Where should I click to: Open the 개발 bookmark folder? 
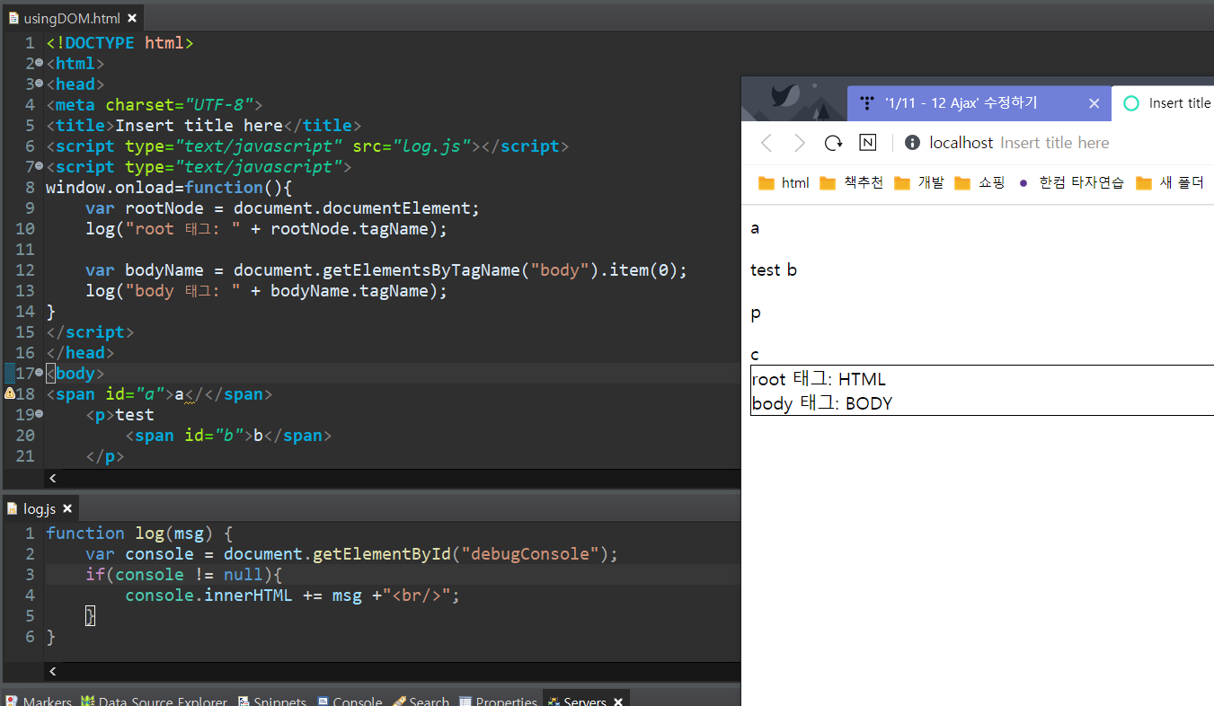(919, 183)
